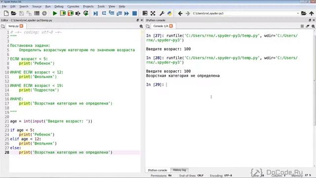Maximize current pane
316x178 pixels.
pos(145,13)
